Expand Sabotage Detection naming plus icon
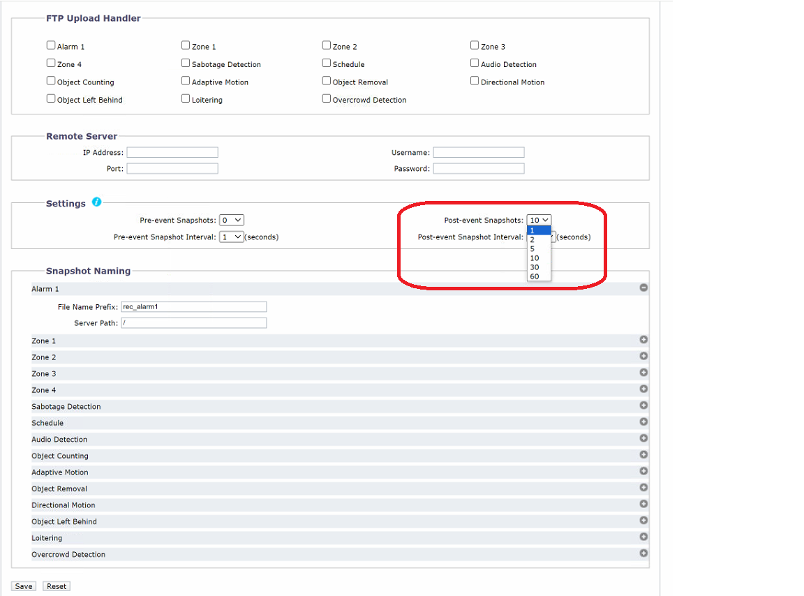 (x=643, y=405)
